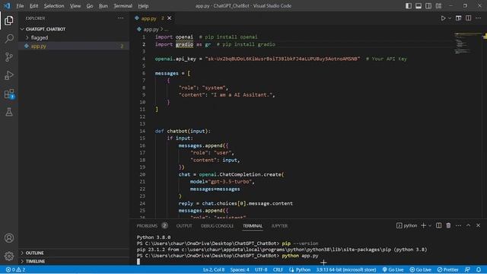Image resolution: width=487 pixels, height=274 pixels.
Task: Click errors and warnings status indicator
Action: pos(15,269)
